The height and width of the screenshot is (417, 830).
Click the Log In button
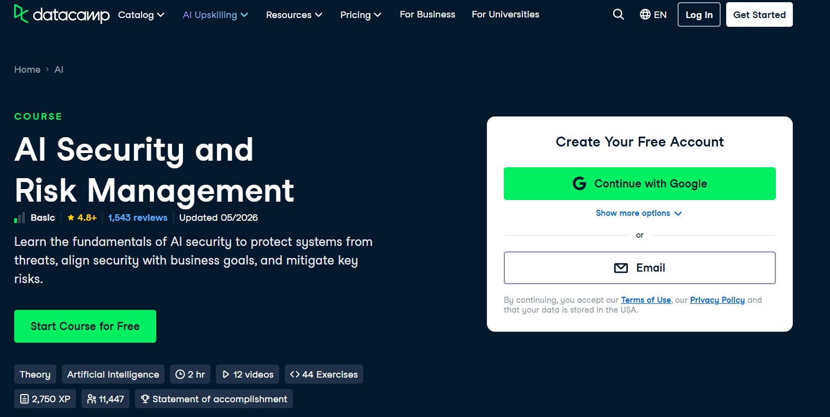[x=699, y=15]
